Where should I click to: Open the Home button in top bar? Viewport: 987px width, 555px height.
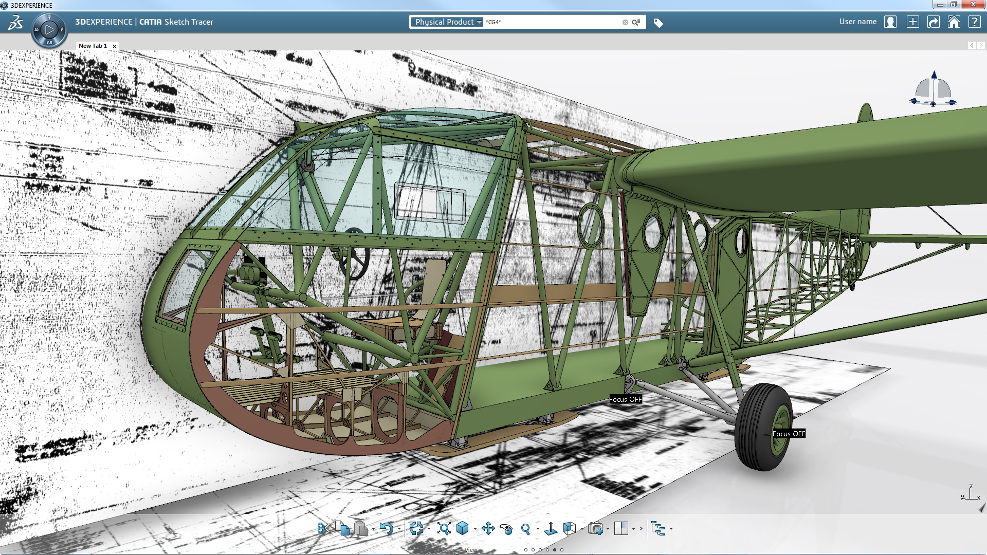click(x=954, y=22)
